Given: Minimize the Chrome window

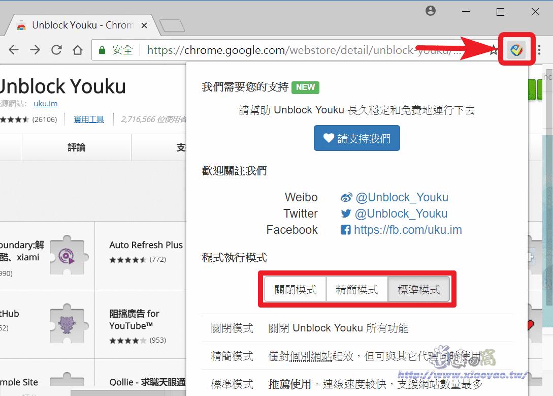Looking at the screenshot, I should (466, 12).
